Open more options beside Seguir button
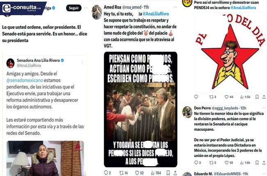 tap(85, 8)
